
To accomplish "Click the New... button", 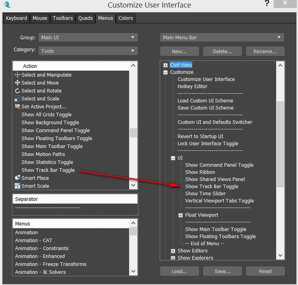I will (x=179, y=51).
